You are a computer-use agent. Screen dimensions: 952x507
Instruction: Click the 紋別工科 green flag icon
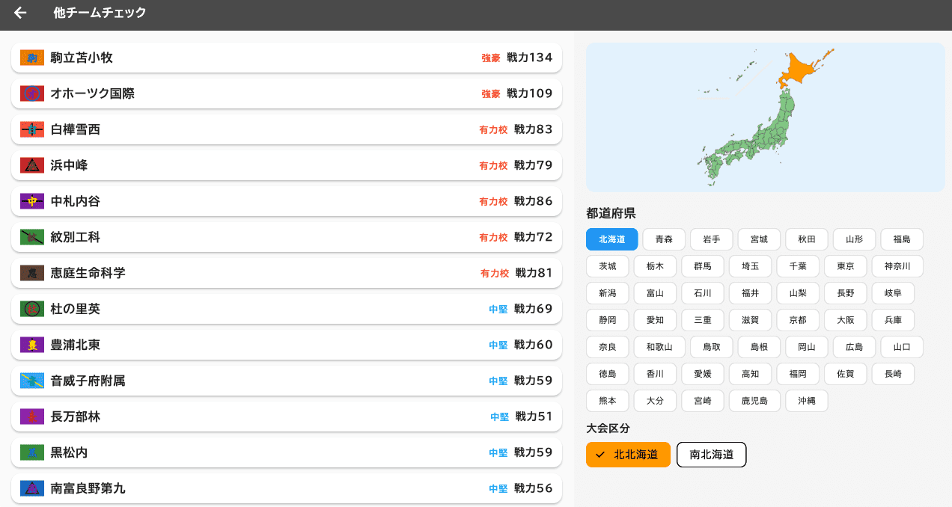pos(32,237)
